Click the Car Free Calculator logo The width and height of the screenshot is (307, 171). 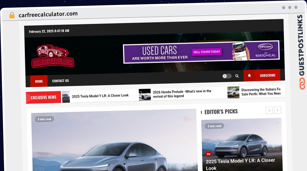53,56
